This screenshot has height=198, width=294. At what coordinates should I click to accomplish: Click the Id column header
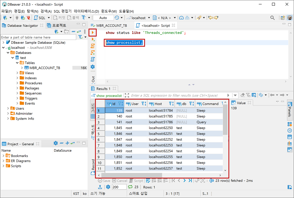click(114, 104)
